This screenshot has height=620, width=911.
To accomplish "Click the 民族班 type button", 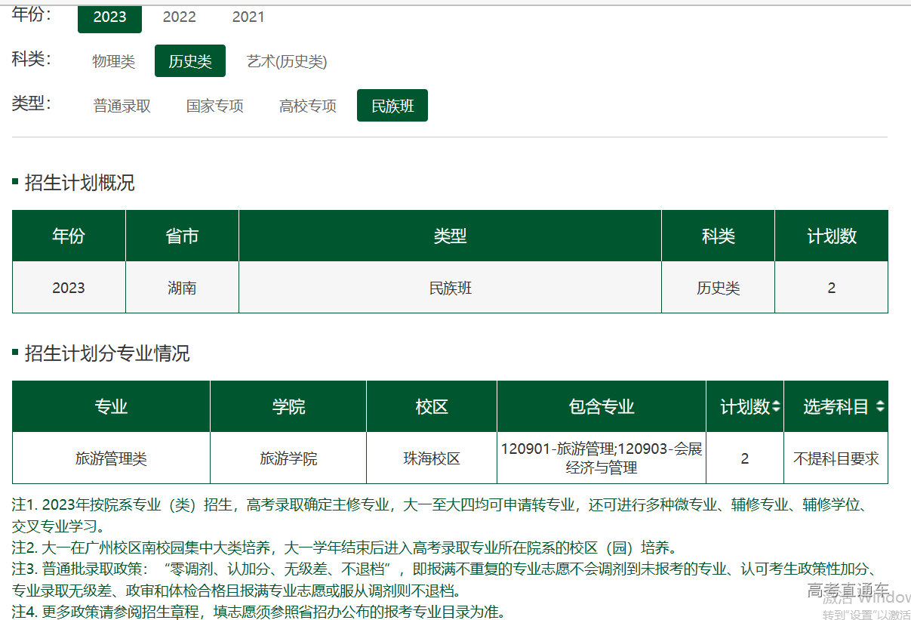I will pos(392,106).
